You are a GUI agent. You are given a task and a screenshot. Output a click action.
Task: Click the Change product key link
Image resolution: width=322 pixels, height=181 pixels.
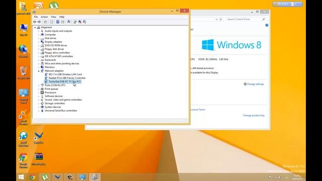tap(254, 115)
